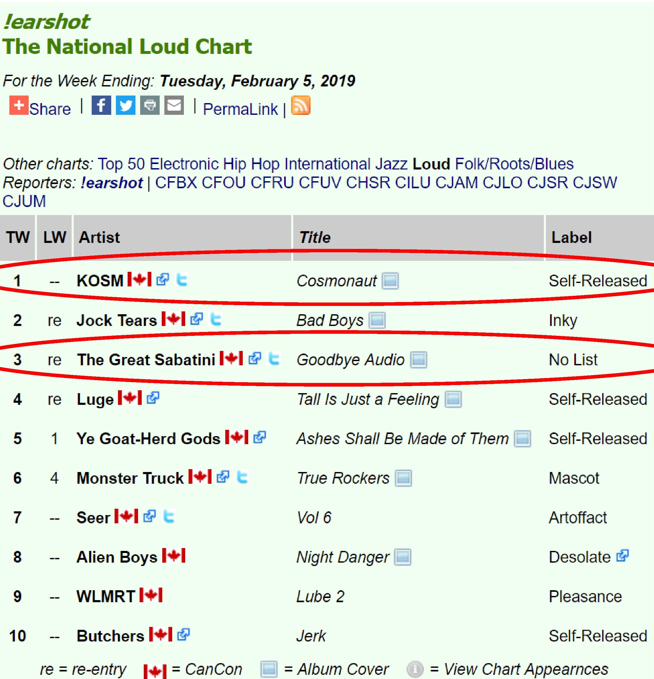
Task: Open Cosmonaut album cover icon
Action: [390, 281]
